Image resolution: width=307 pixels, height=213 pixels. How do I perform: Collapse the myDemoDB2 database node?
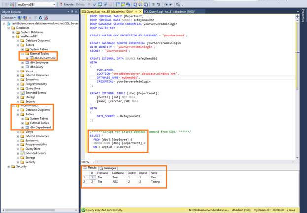click(x=13, y=106)
